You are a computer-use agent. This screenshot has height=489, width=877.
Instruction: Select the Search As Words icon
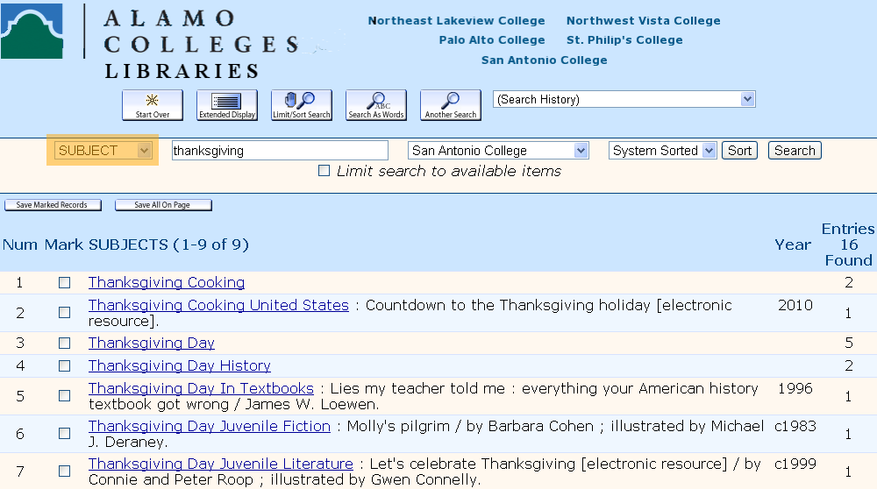click(376, 105)
